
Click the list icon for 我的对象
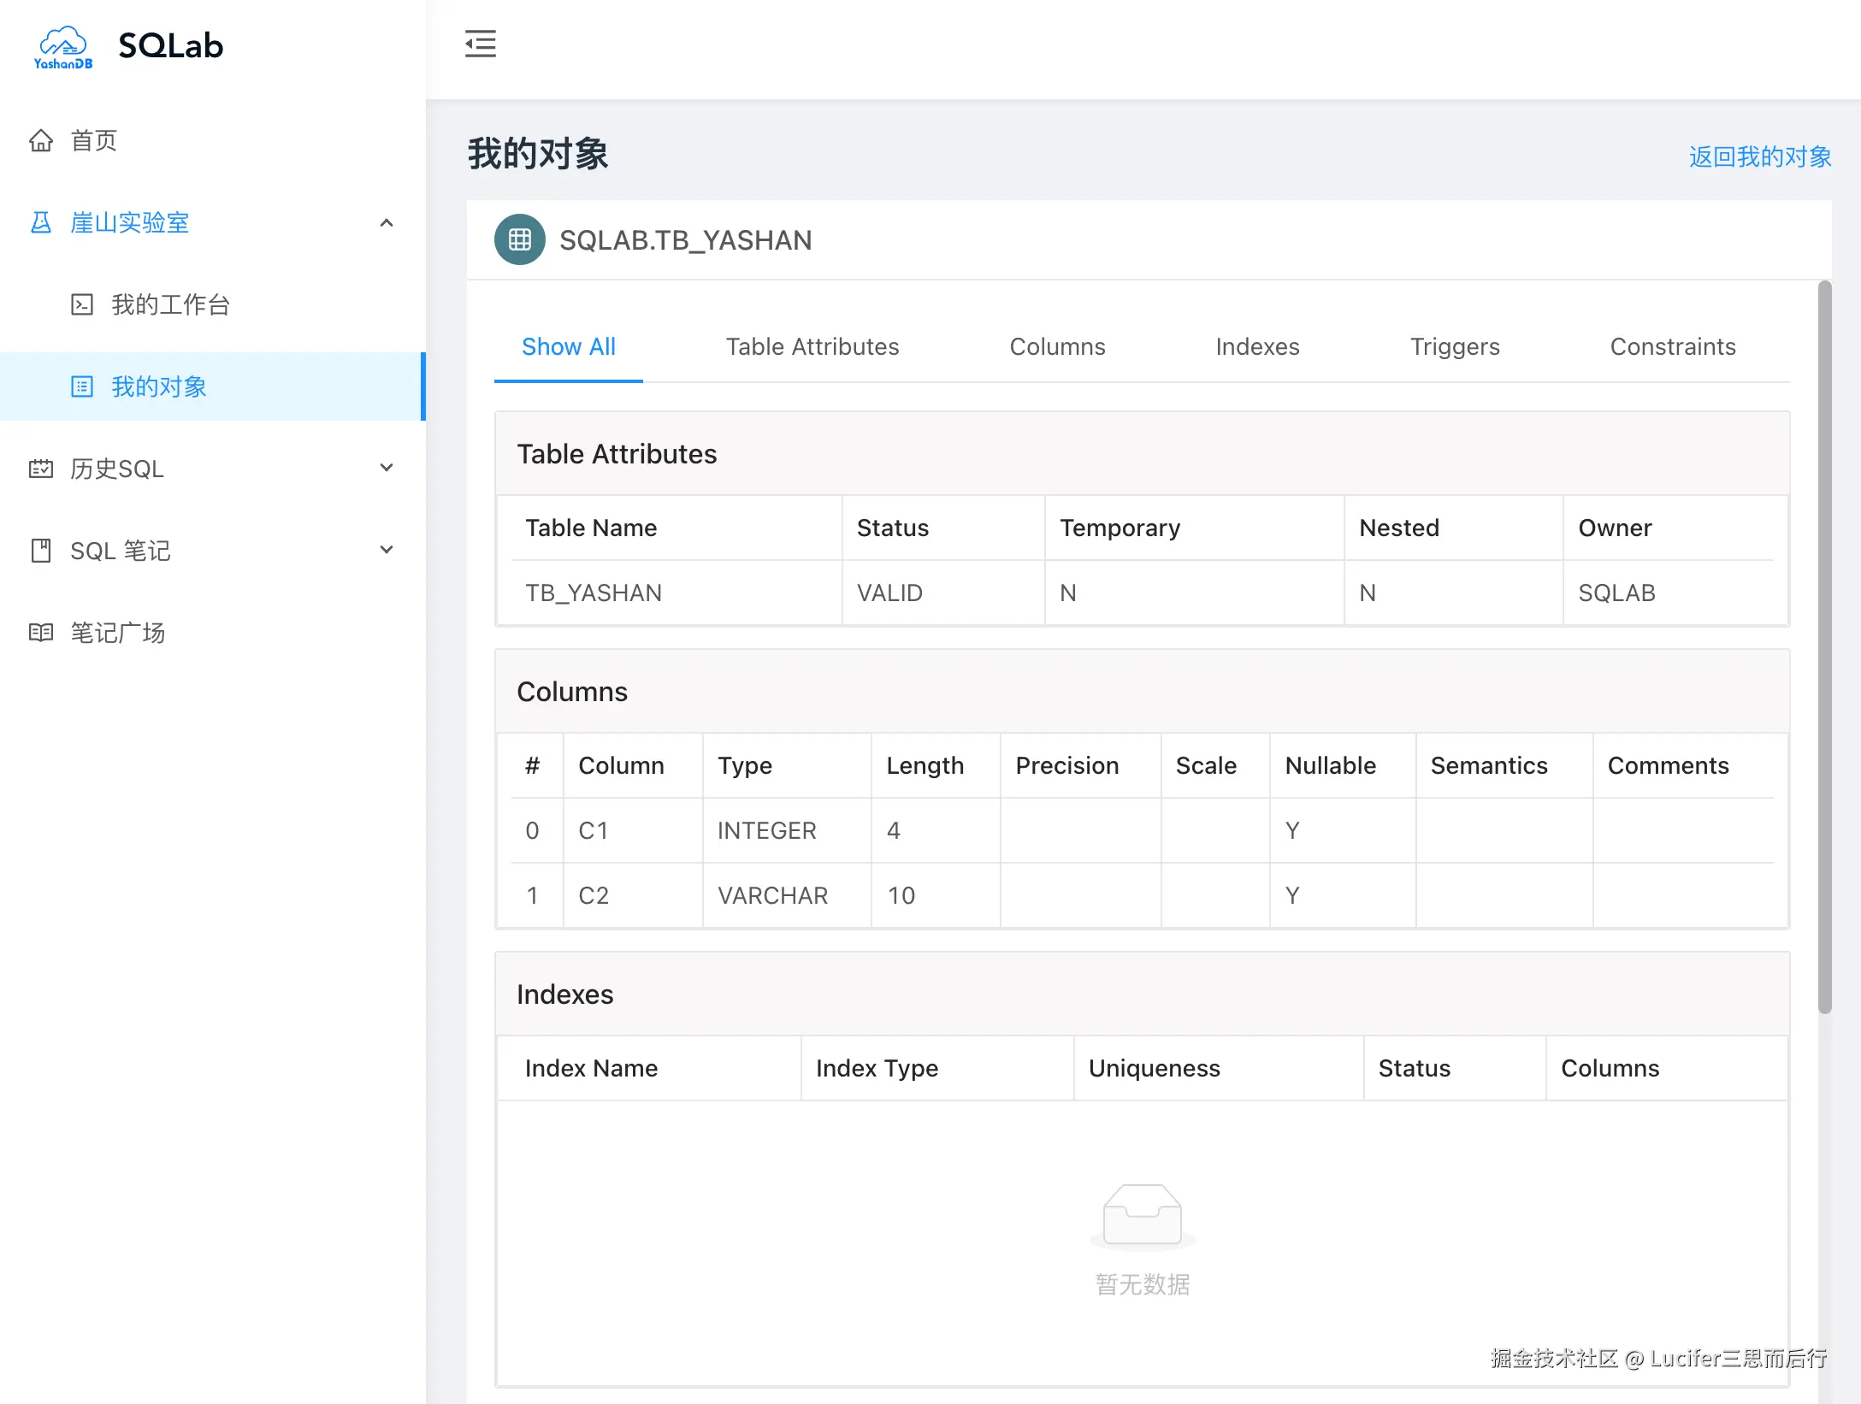click(82, 386)
